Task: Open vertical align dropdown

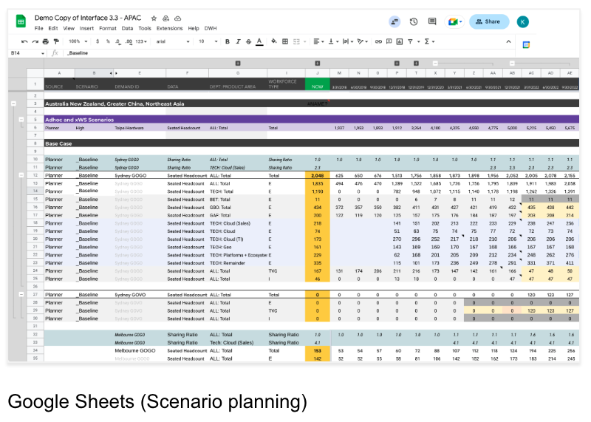Action: pyautogui.click(x=333, y=41)
